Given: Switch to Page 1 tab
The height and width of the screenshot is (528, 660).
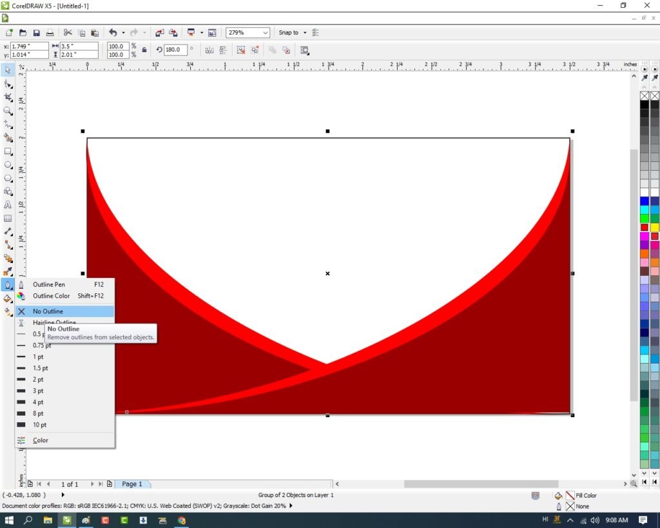Looking at the screenshot, I should 132,484.
